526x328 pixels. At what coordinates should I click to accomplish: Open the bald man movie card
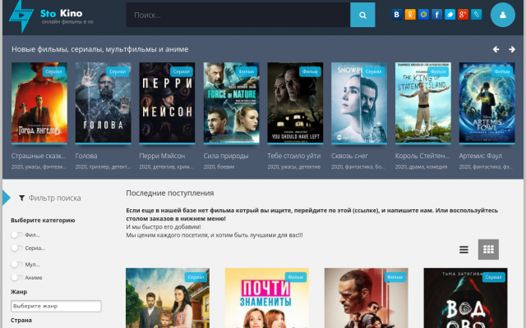pyautogui.click(x=367, y=298)
